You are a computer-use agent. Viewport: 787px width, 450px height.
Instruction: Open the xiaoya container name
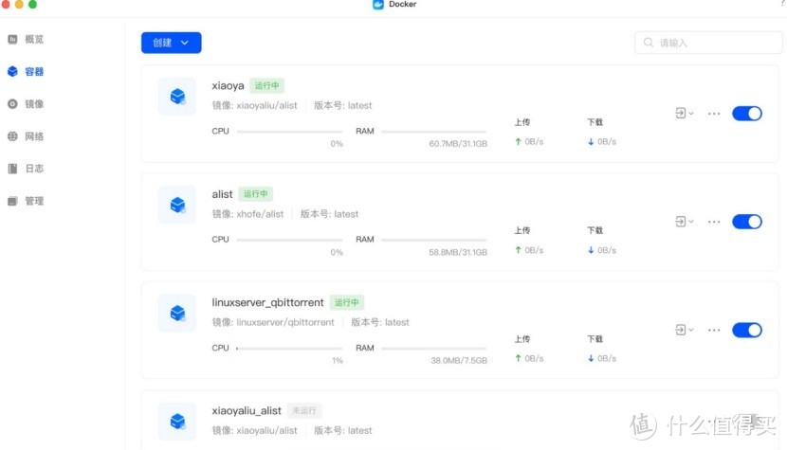[228, 86]
